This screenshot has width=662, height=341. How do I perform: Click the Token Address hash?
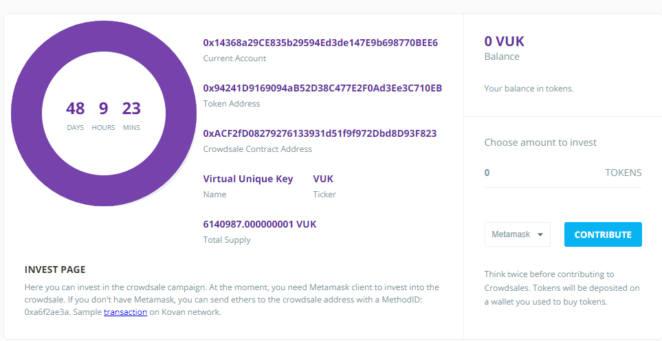click(322, 88)
